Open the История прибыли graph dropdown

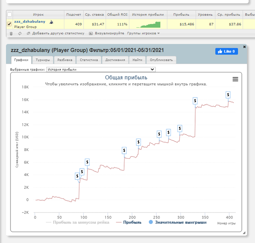(x=101, y=69)
